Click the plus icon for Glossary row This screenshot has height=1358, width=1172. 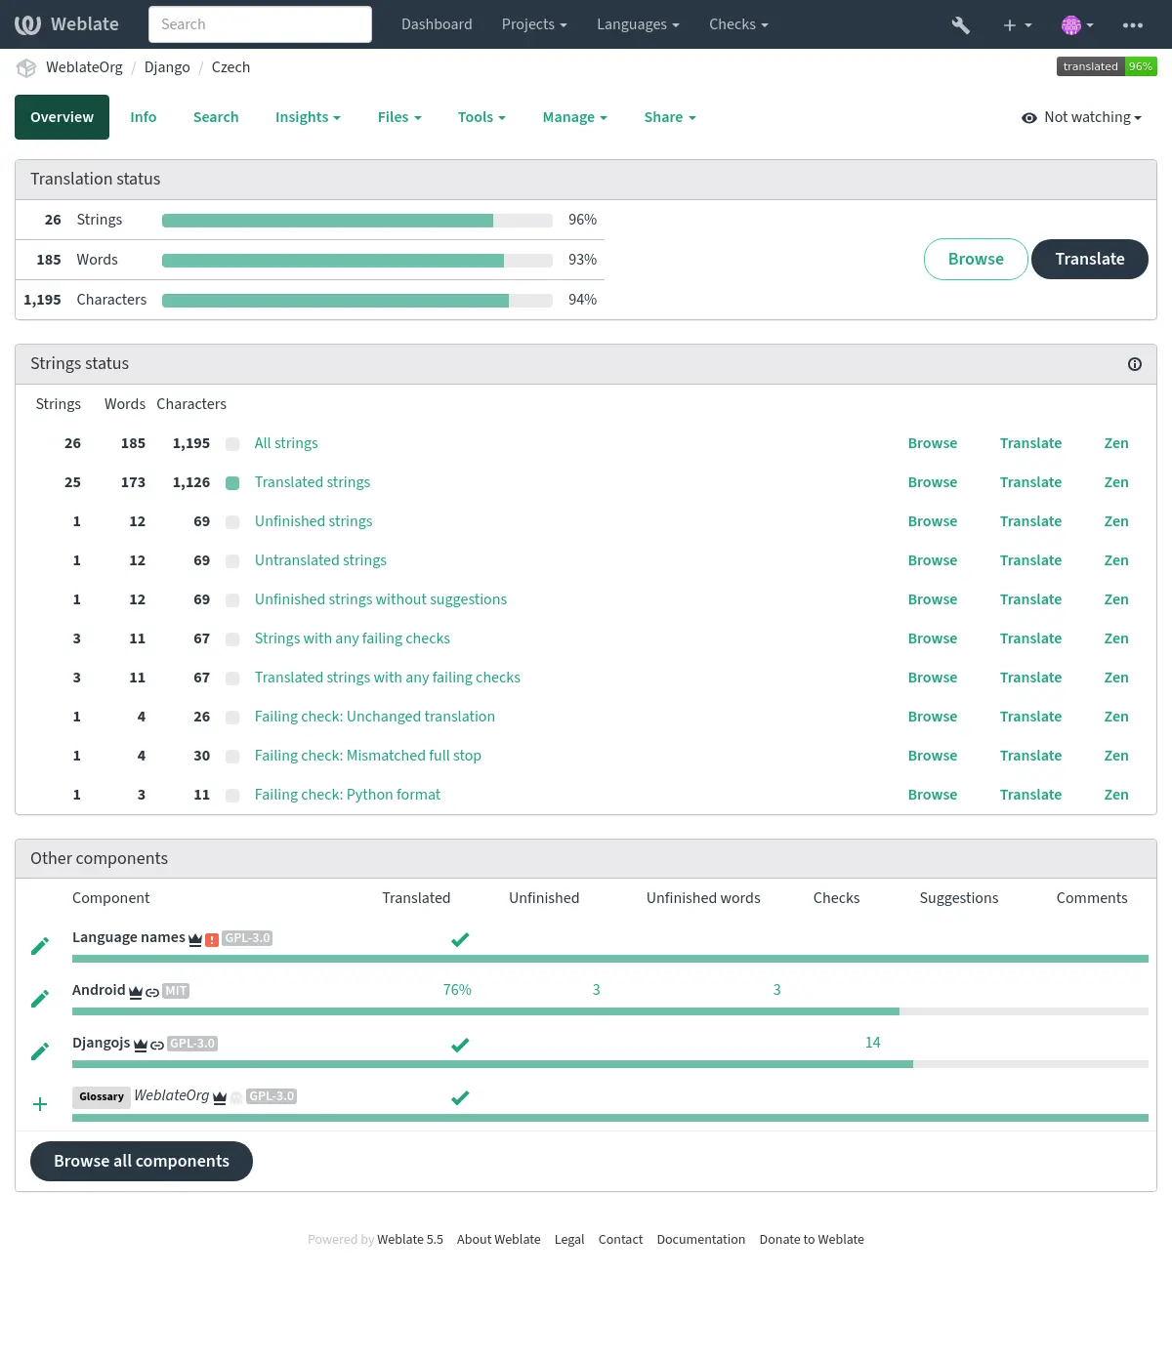40,1104
